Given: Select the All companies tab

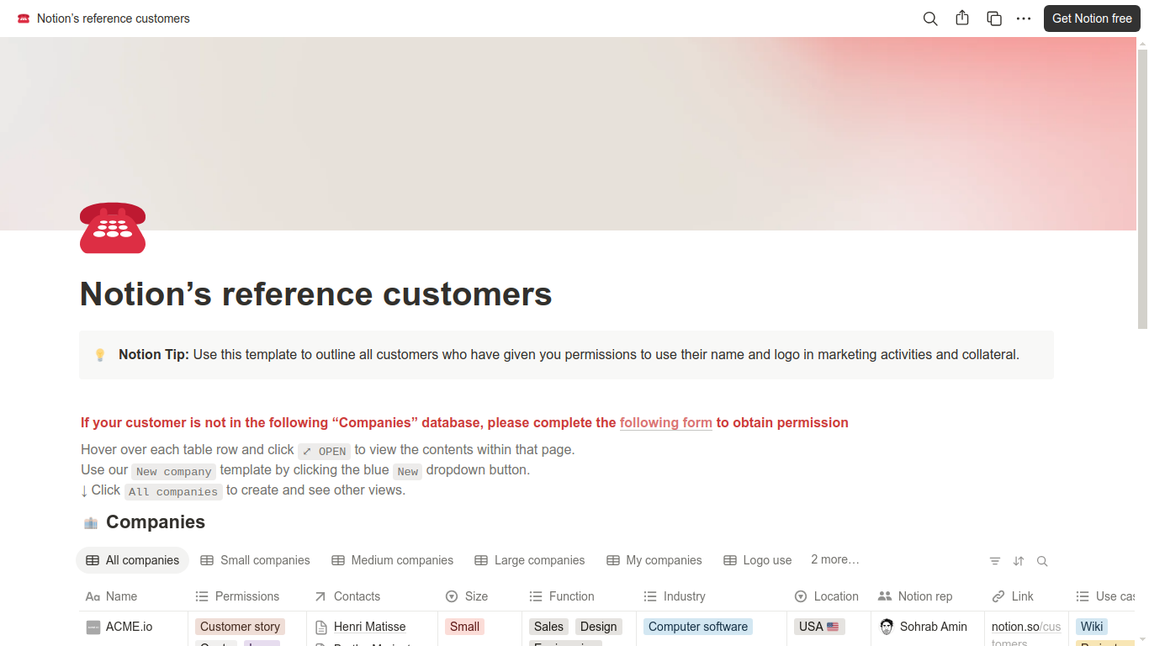Looking at the screenshot, I should click(x=133, y=560).
